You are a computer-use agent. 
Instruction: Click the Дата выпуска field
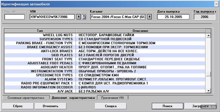pyautogui.click(x=173, y=17)
